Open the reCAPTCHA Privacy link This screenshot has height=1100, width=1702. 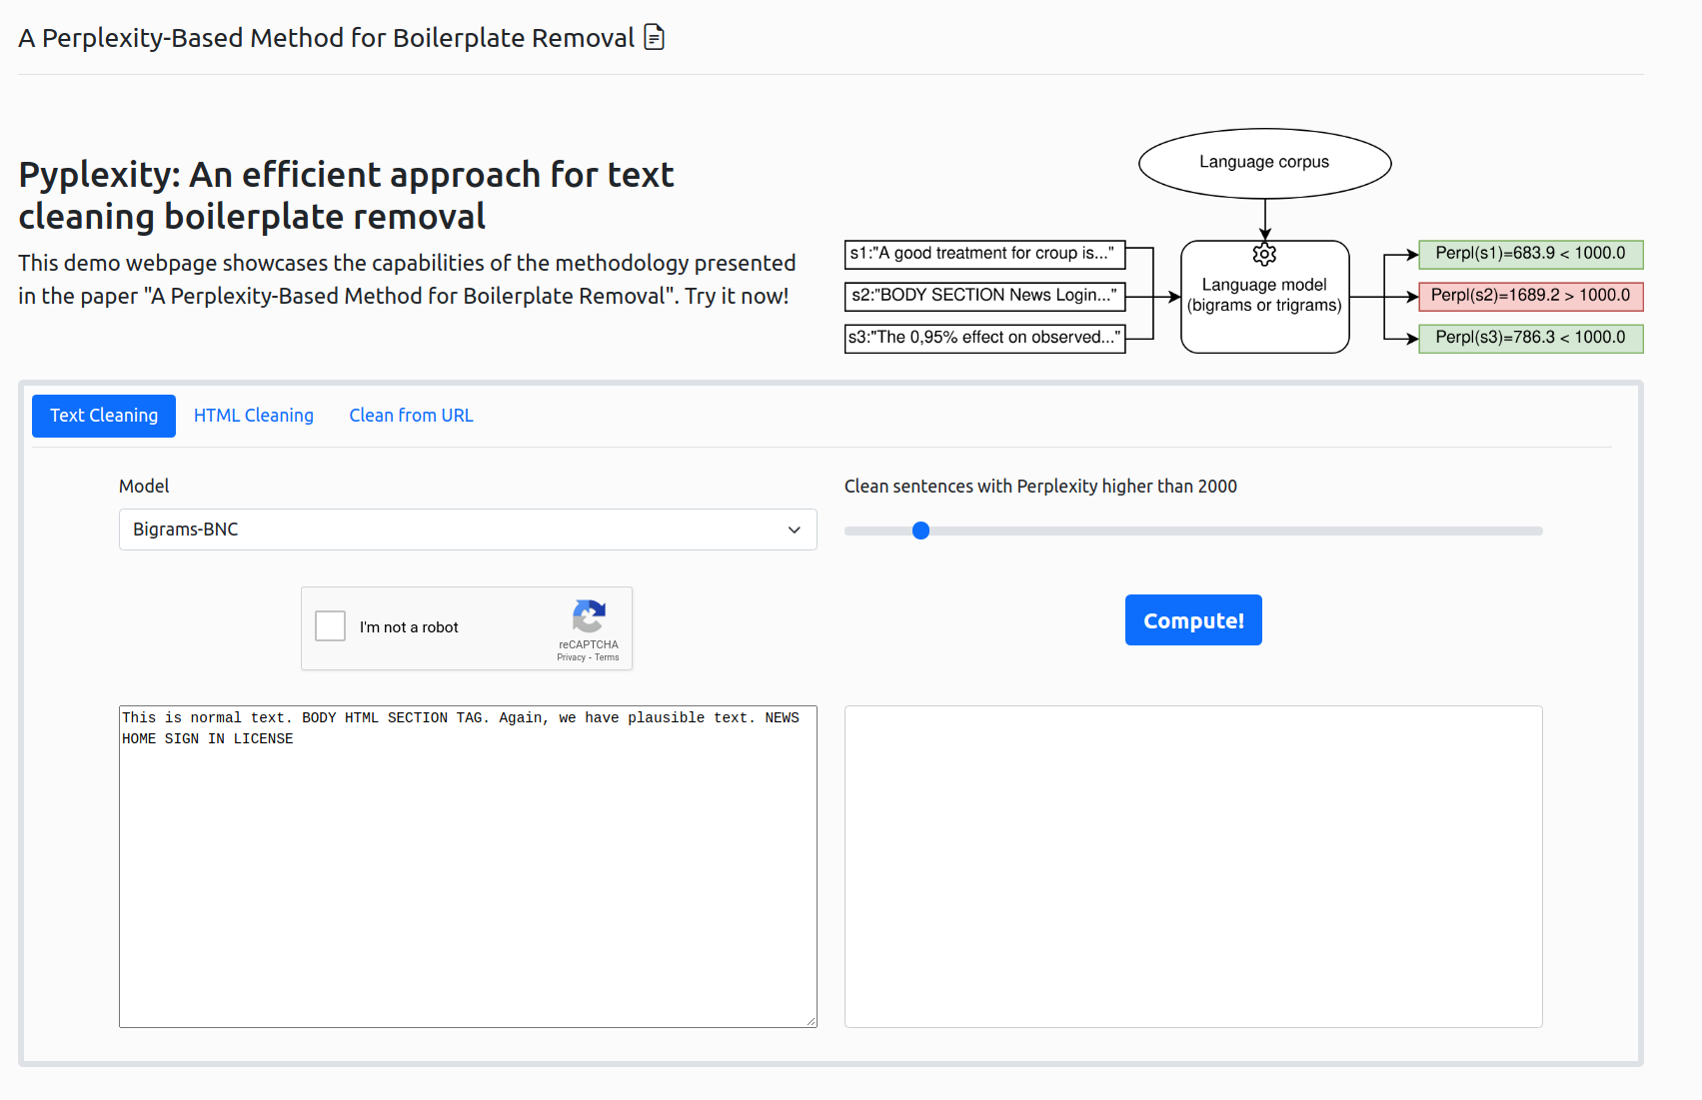pyautogui.click(x=571, y=657)
